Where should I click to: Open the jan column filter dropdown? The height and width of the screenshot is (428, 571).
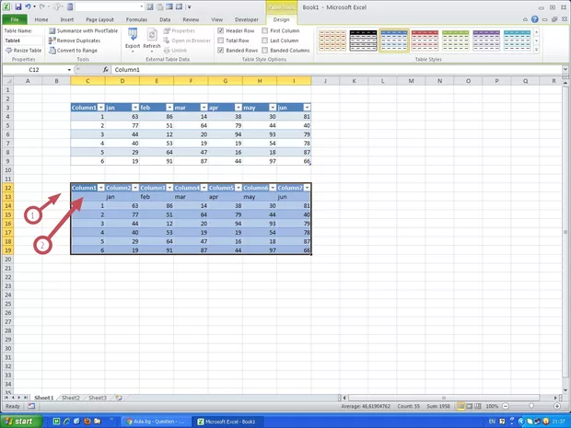coord(134,108)
